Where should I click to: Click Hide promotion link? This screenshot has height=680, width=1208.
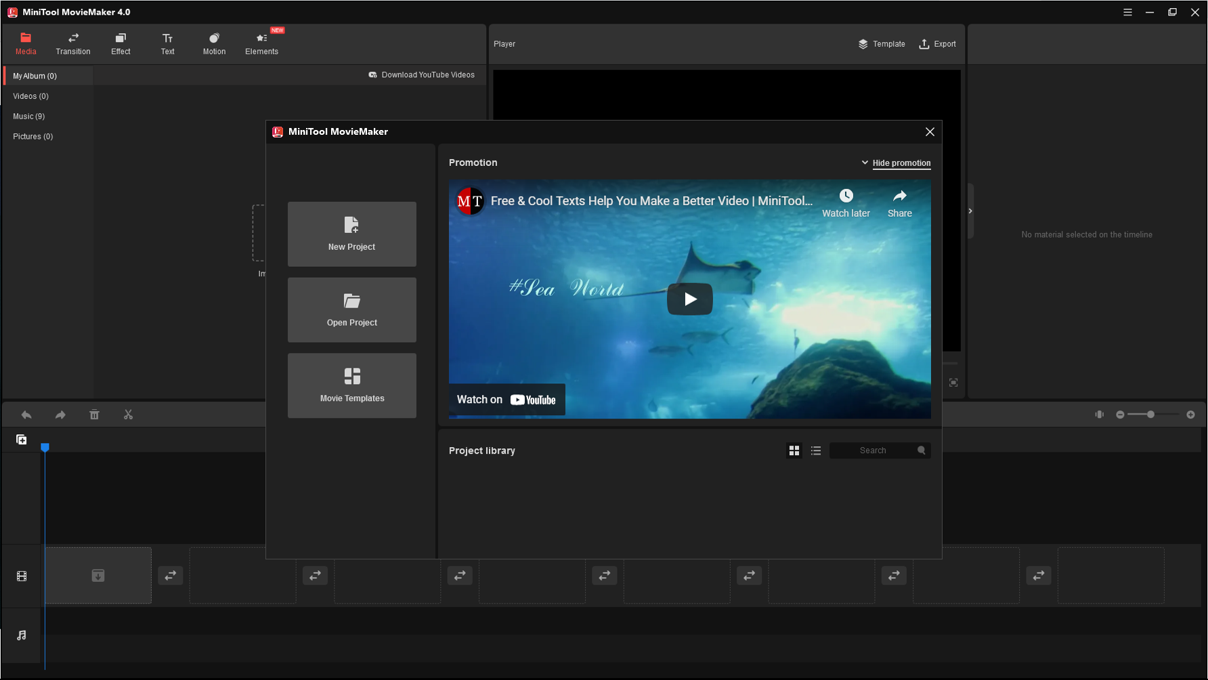pyautogui.click(x=901, y=163)
